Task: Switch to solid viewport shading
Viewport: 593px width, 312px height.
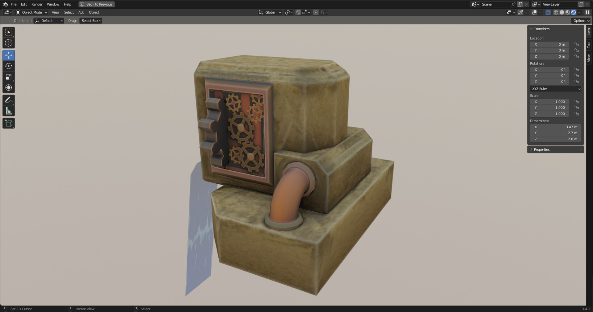Action: [562, 12]
